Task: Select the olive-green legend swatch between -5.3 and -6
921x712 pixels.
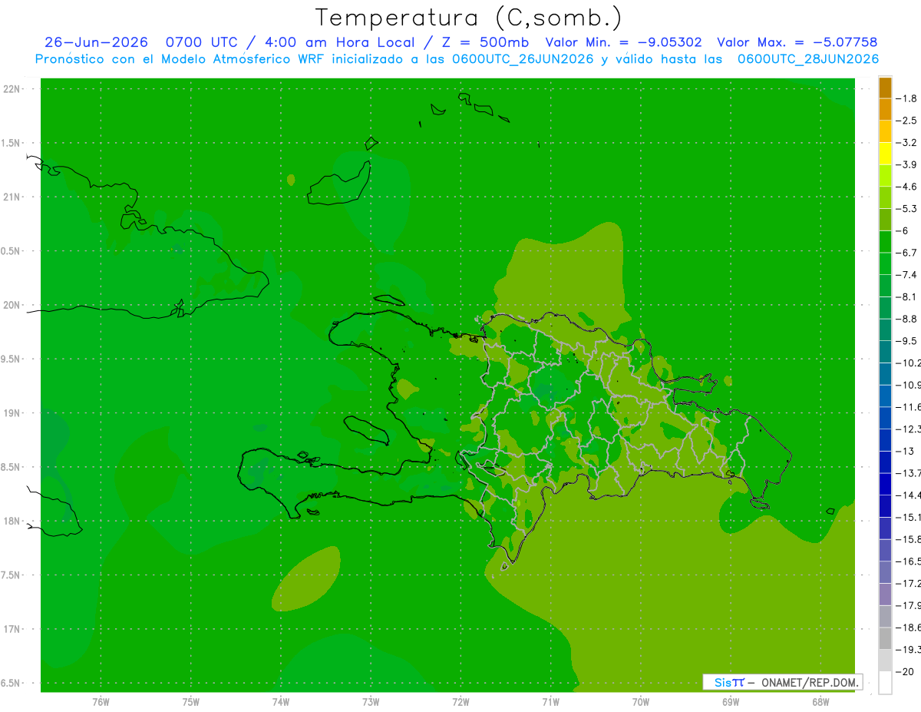Action: click(885, 220)
